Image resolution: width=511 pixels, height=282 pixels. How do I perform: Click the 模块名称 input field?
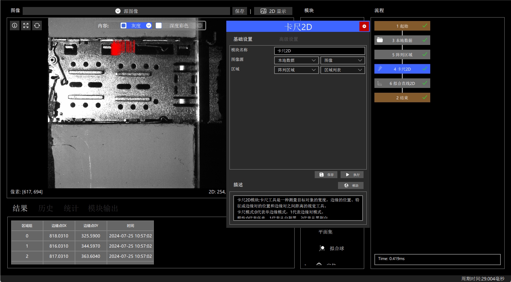(319, 51)
